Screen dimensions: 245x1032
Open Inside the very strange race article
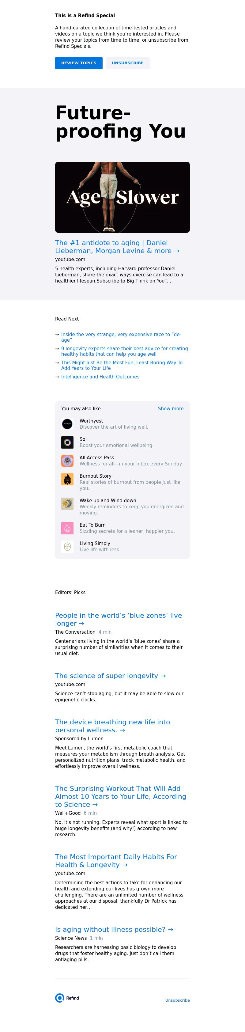pyautogui.click(x=121, y=337)
